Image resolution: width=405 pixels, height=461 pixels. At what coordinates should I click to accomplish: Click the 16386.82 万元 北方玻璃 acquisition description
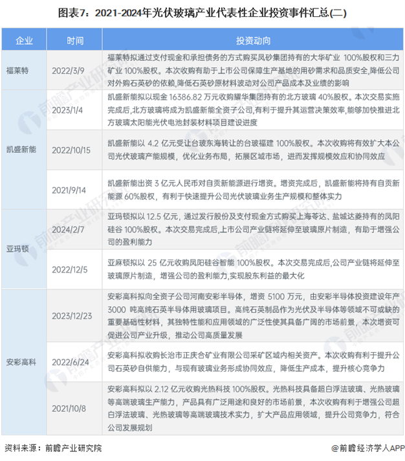[x=253, y=109]
